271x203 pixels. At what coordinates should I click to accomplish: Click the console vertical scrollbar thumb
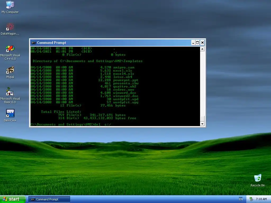pos(202,119)
